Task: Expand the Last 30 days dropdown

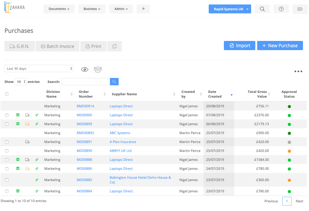Action: point(39,68)
